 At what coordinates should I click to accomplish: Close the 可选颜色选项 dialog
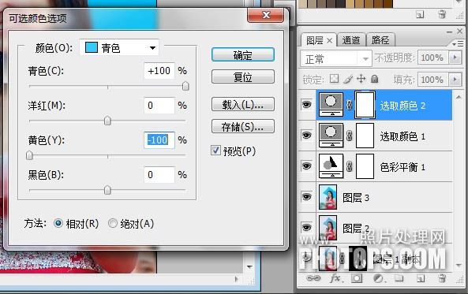(x=266, y=15)
